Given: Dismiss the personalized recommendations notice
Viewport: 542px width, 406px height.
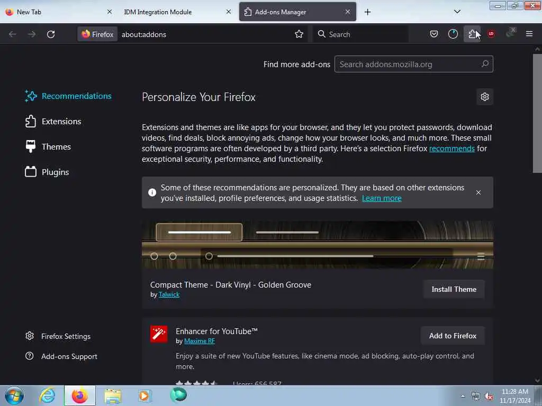Looking at the screenshot, I should pyautogui.click(x=478, y=192).
